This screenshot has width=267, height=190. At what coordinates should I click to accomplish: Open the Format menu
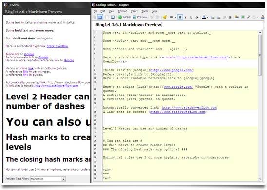[x=122, y=11]
